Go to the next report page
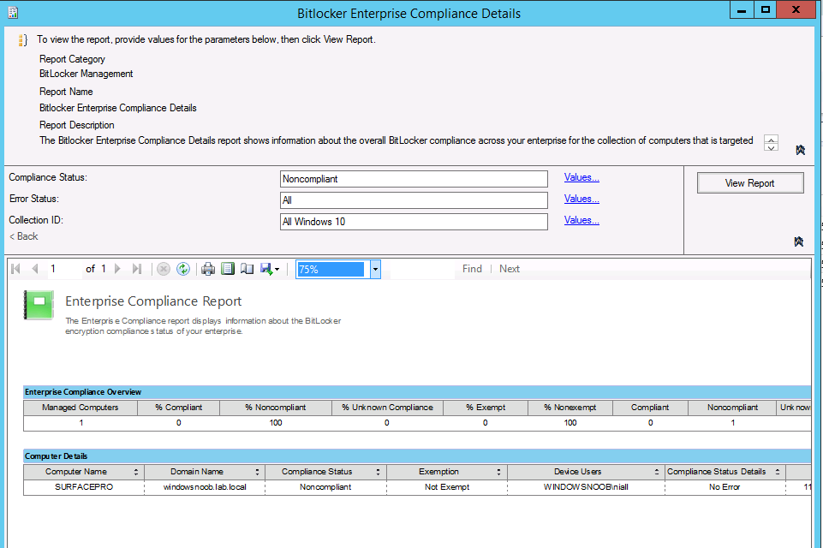 [117, 269]
